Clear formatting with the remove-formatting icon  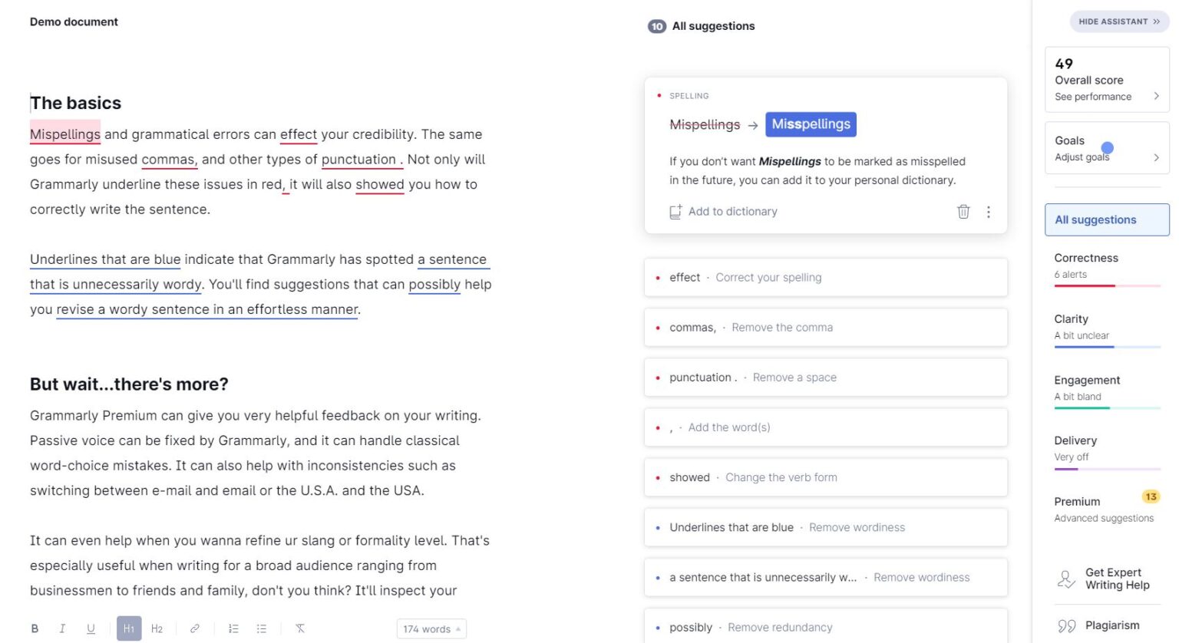[x=300, y=628]
